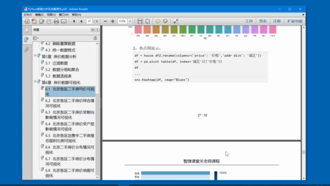Open the 工具 (Tools) pane
The image size is (330, 186).
pyautogui.click(x=249, y=21)
